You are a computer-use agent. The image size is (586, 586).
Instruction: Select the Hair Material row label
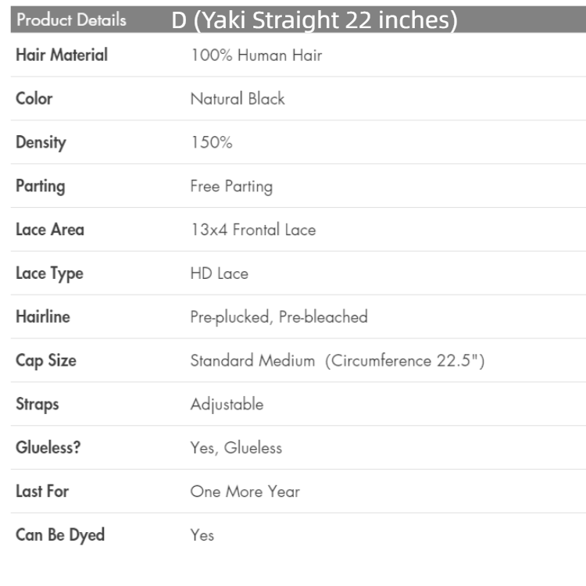(62, 55)
